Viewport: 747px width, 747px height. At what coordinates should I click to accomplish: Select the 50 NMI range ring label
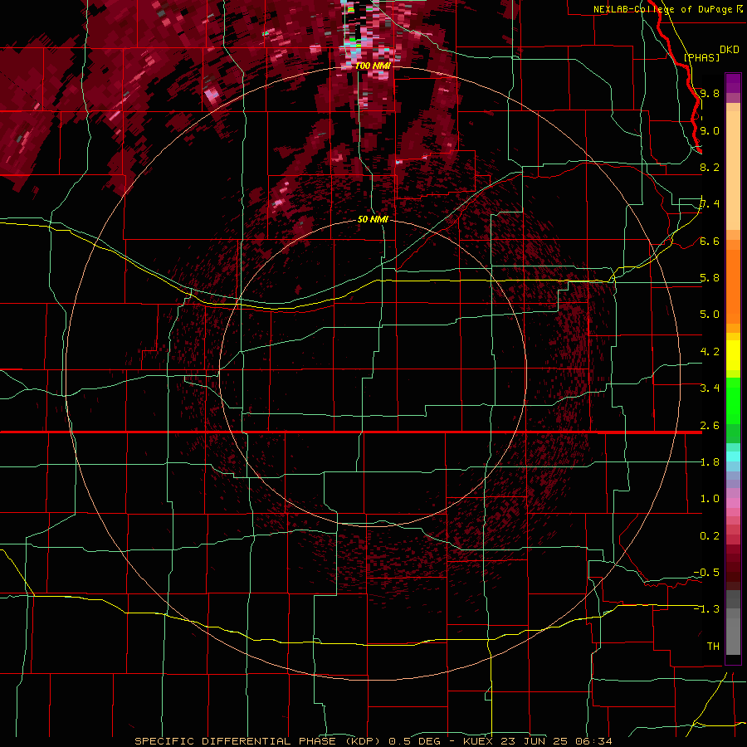[x=373, y=219]
